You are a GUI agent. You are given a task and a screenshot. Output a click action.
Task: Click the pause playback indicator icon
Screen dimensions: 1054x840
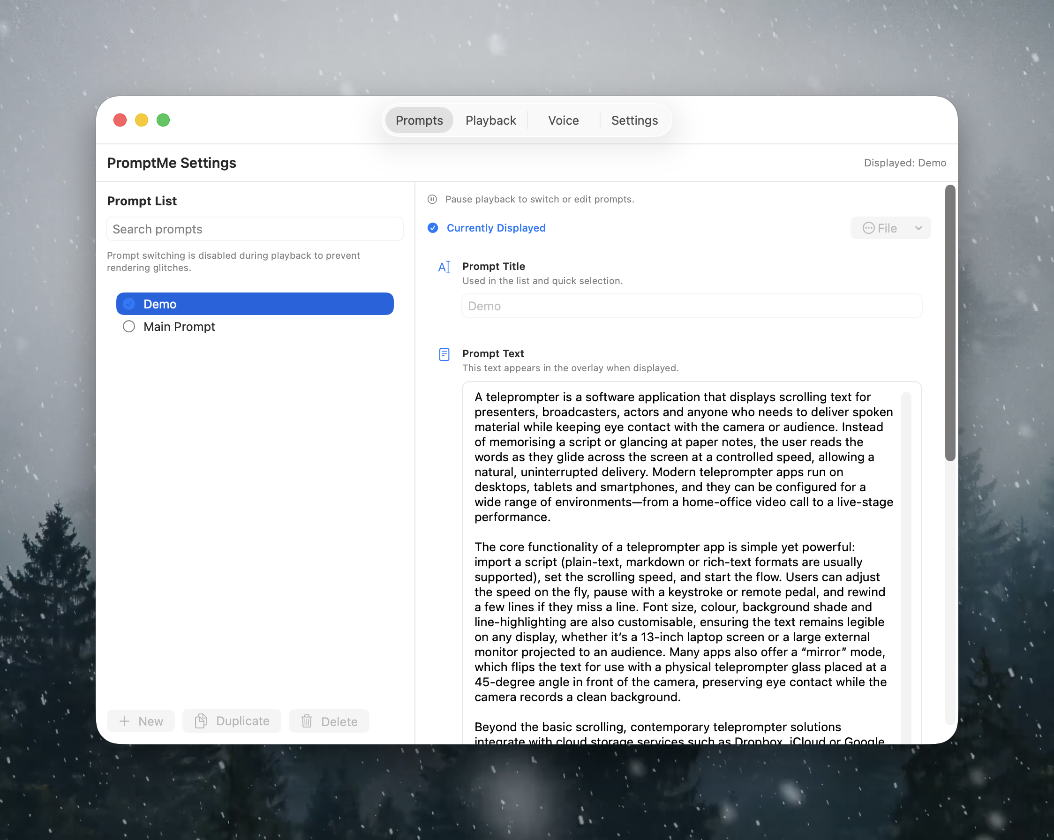click(x=432, y=199)
